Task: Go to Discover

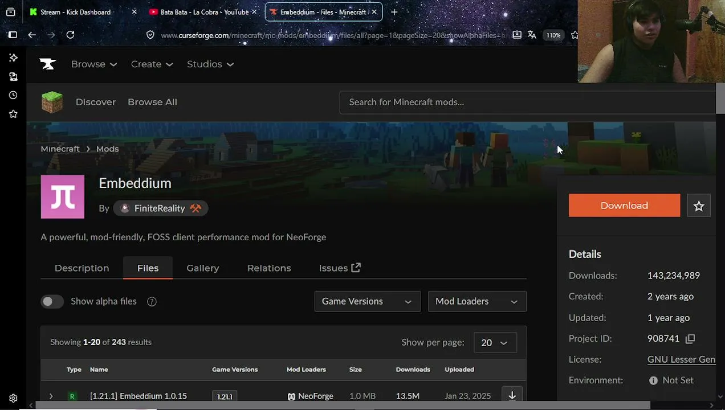Action: click(96, 102)
